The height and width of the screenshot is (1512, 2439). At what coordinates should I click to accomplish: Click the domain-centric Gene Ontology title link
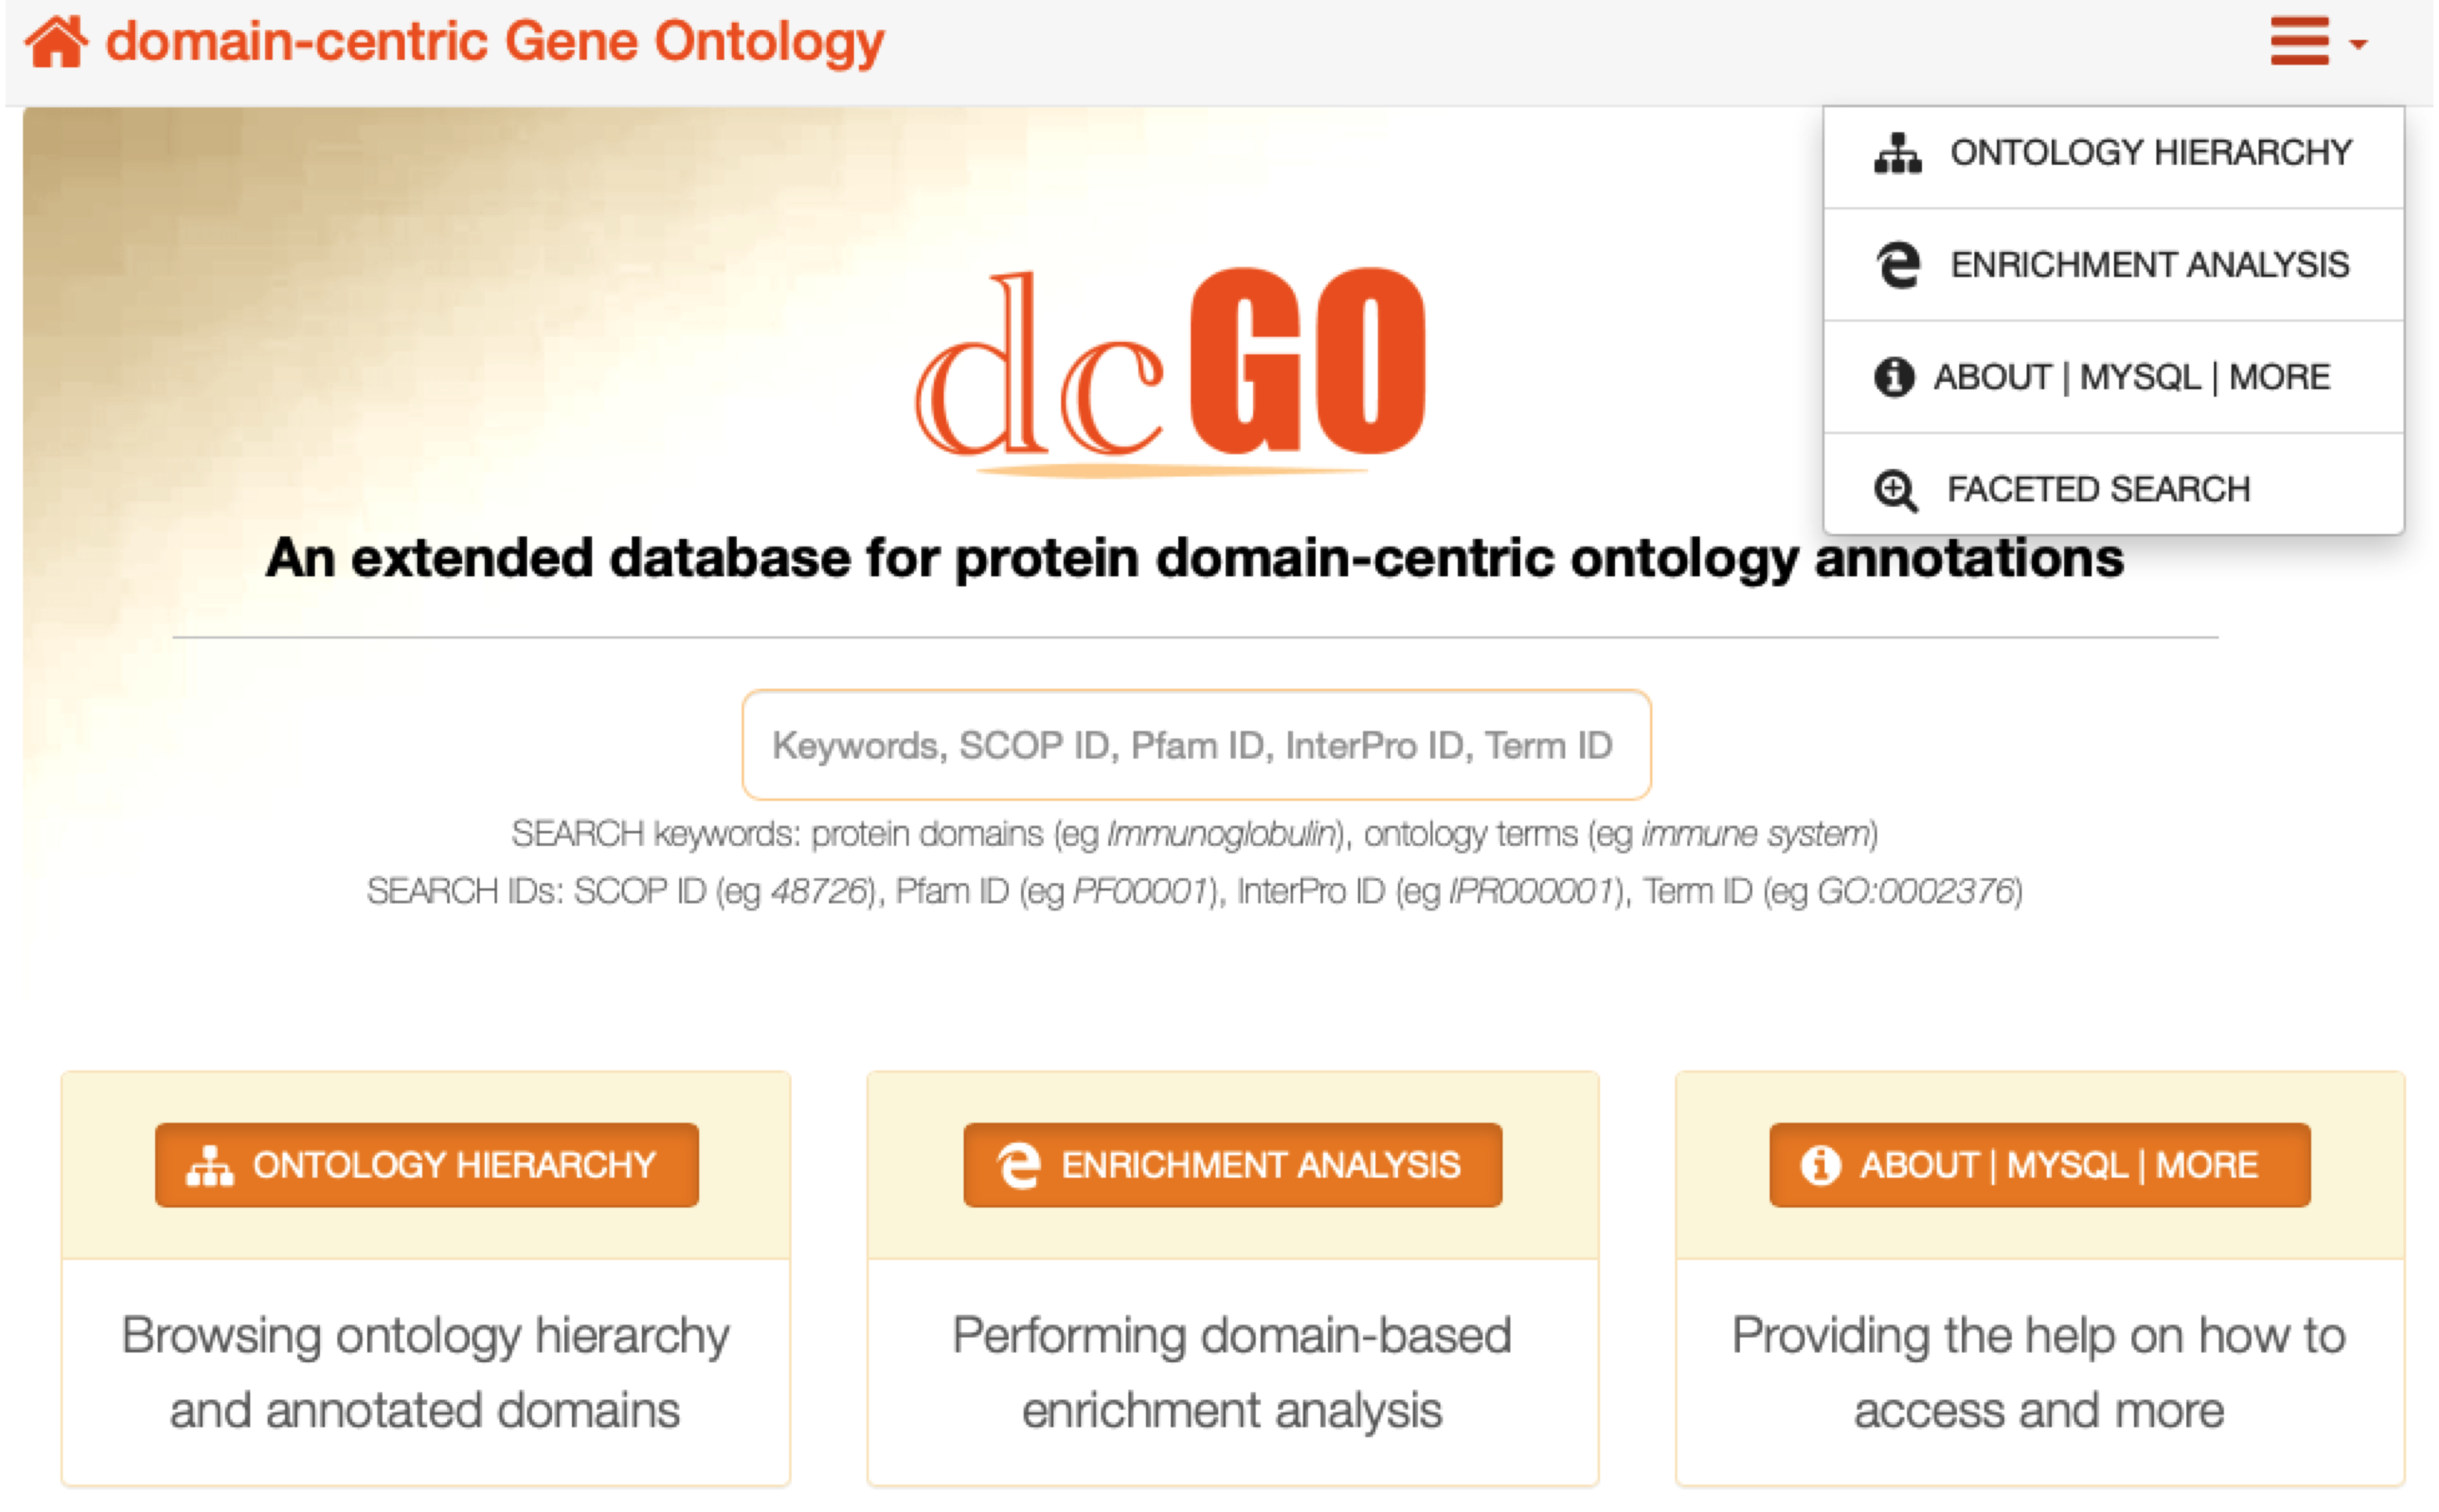coord(495,42)
